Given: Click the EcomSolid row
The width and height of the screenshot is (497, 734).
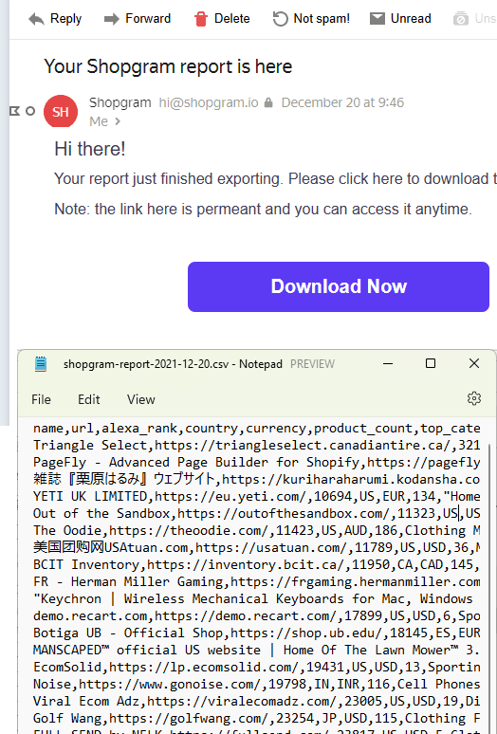Looking at the screenshot, I should pos(256,667).
